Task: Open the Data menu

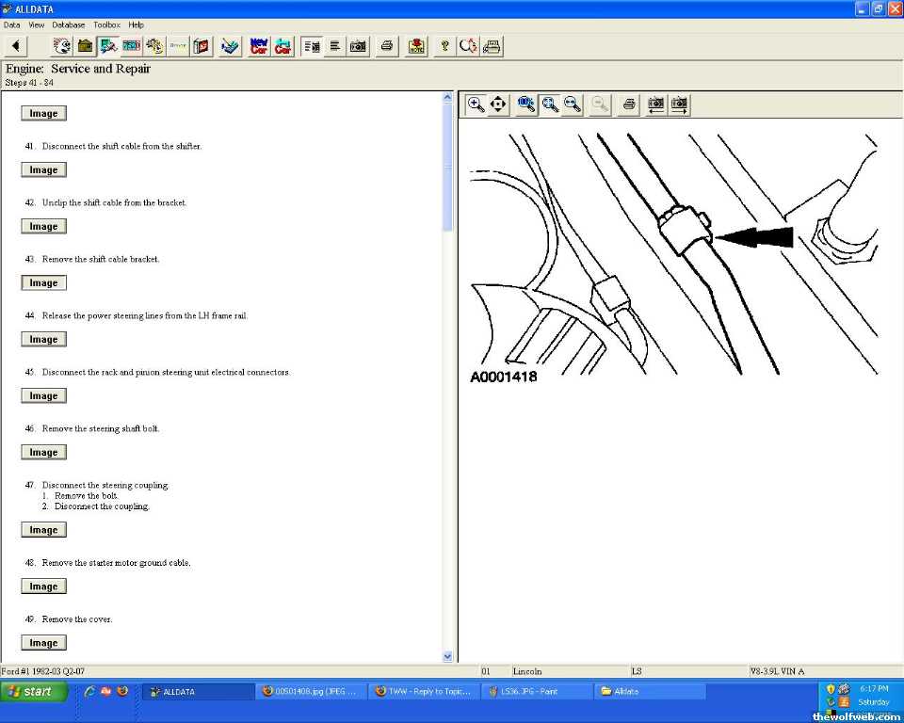Action: click(11, 24)
